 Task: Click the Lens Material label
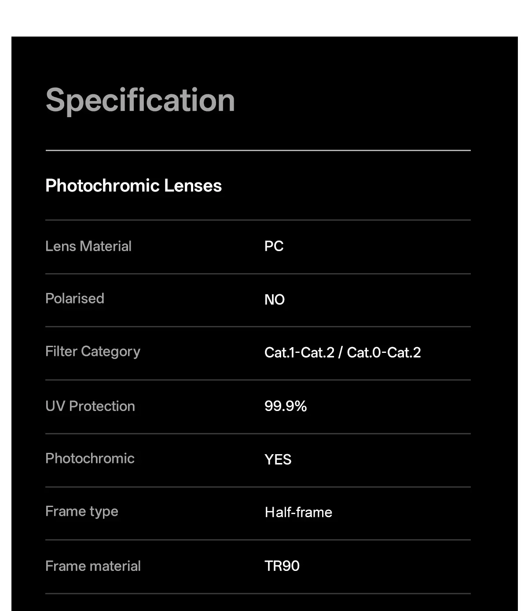pyautogui.click(x=88, y=246)
